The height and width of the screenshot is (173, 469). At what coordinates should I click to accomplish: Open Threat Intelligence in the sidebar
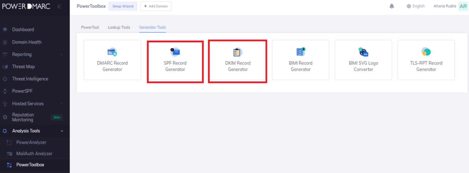pos(30,79)
